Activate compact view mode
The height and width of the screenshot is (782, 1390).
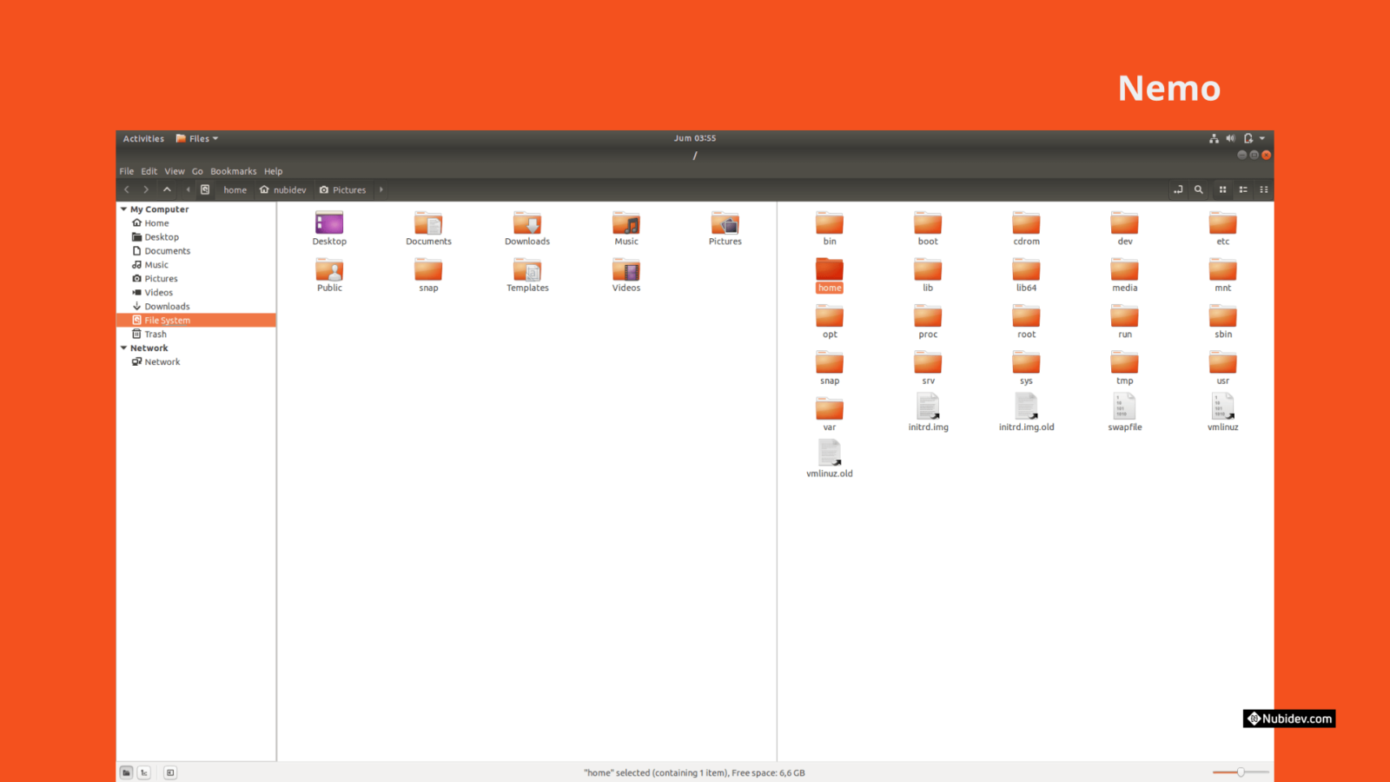point(1264,189)
